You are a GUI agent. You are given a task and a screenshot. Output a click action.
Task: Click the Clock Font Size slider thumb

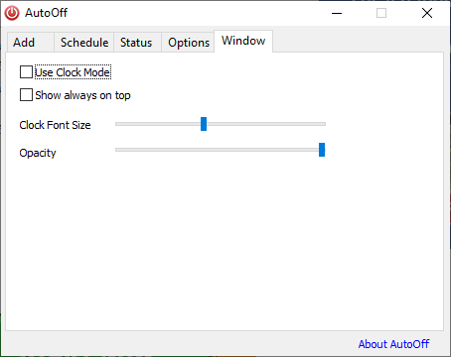(204, 124)
